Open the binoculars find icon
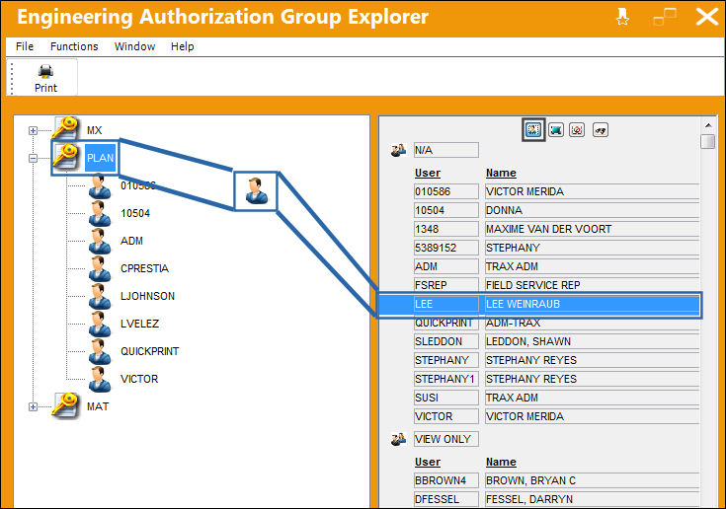 601,130
